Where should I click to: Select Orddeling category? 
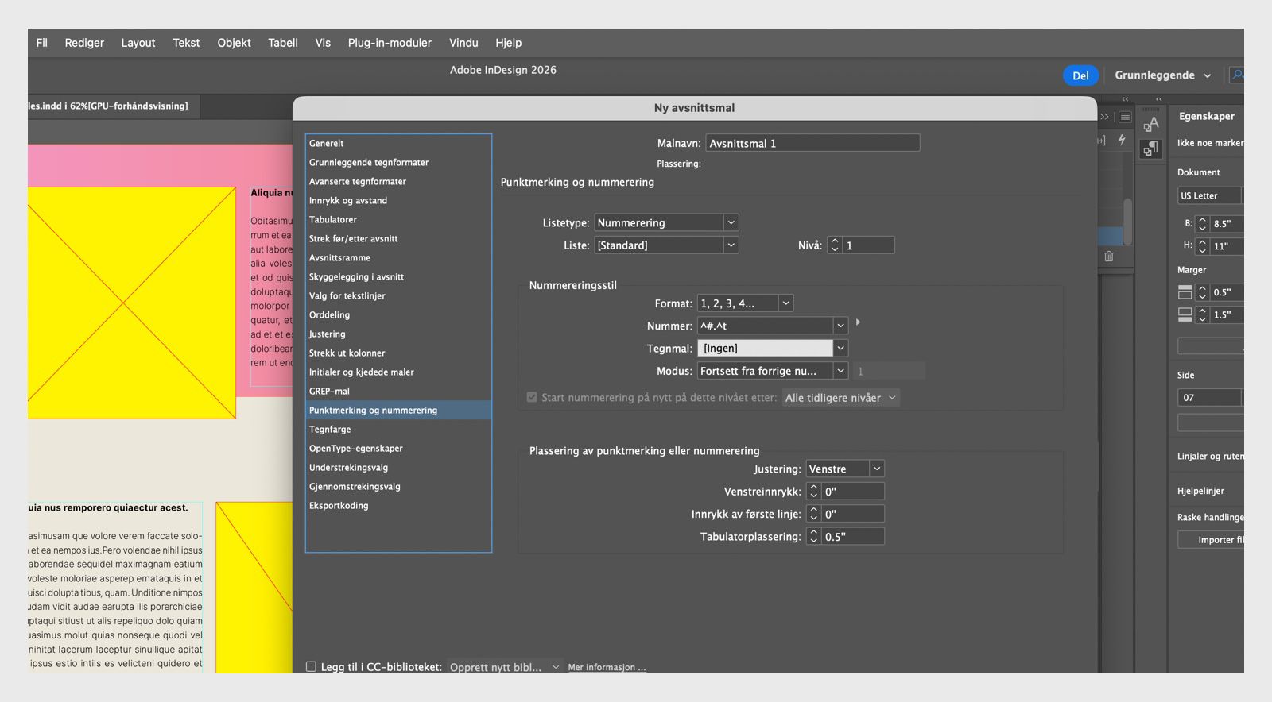398,314
